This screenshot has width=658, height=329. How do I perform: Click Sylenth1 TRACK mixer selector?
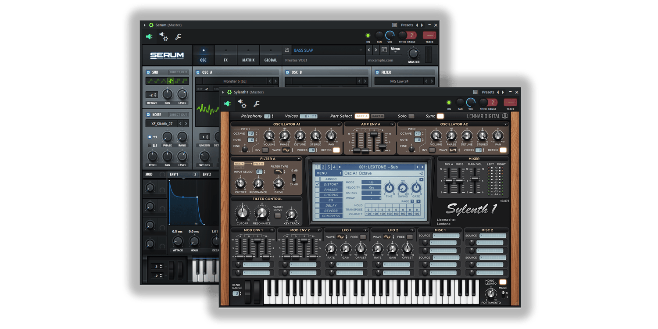(x=510, y=103)
